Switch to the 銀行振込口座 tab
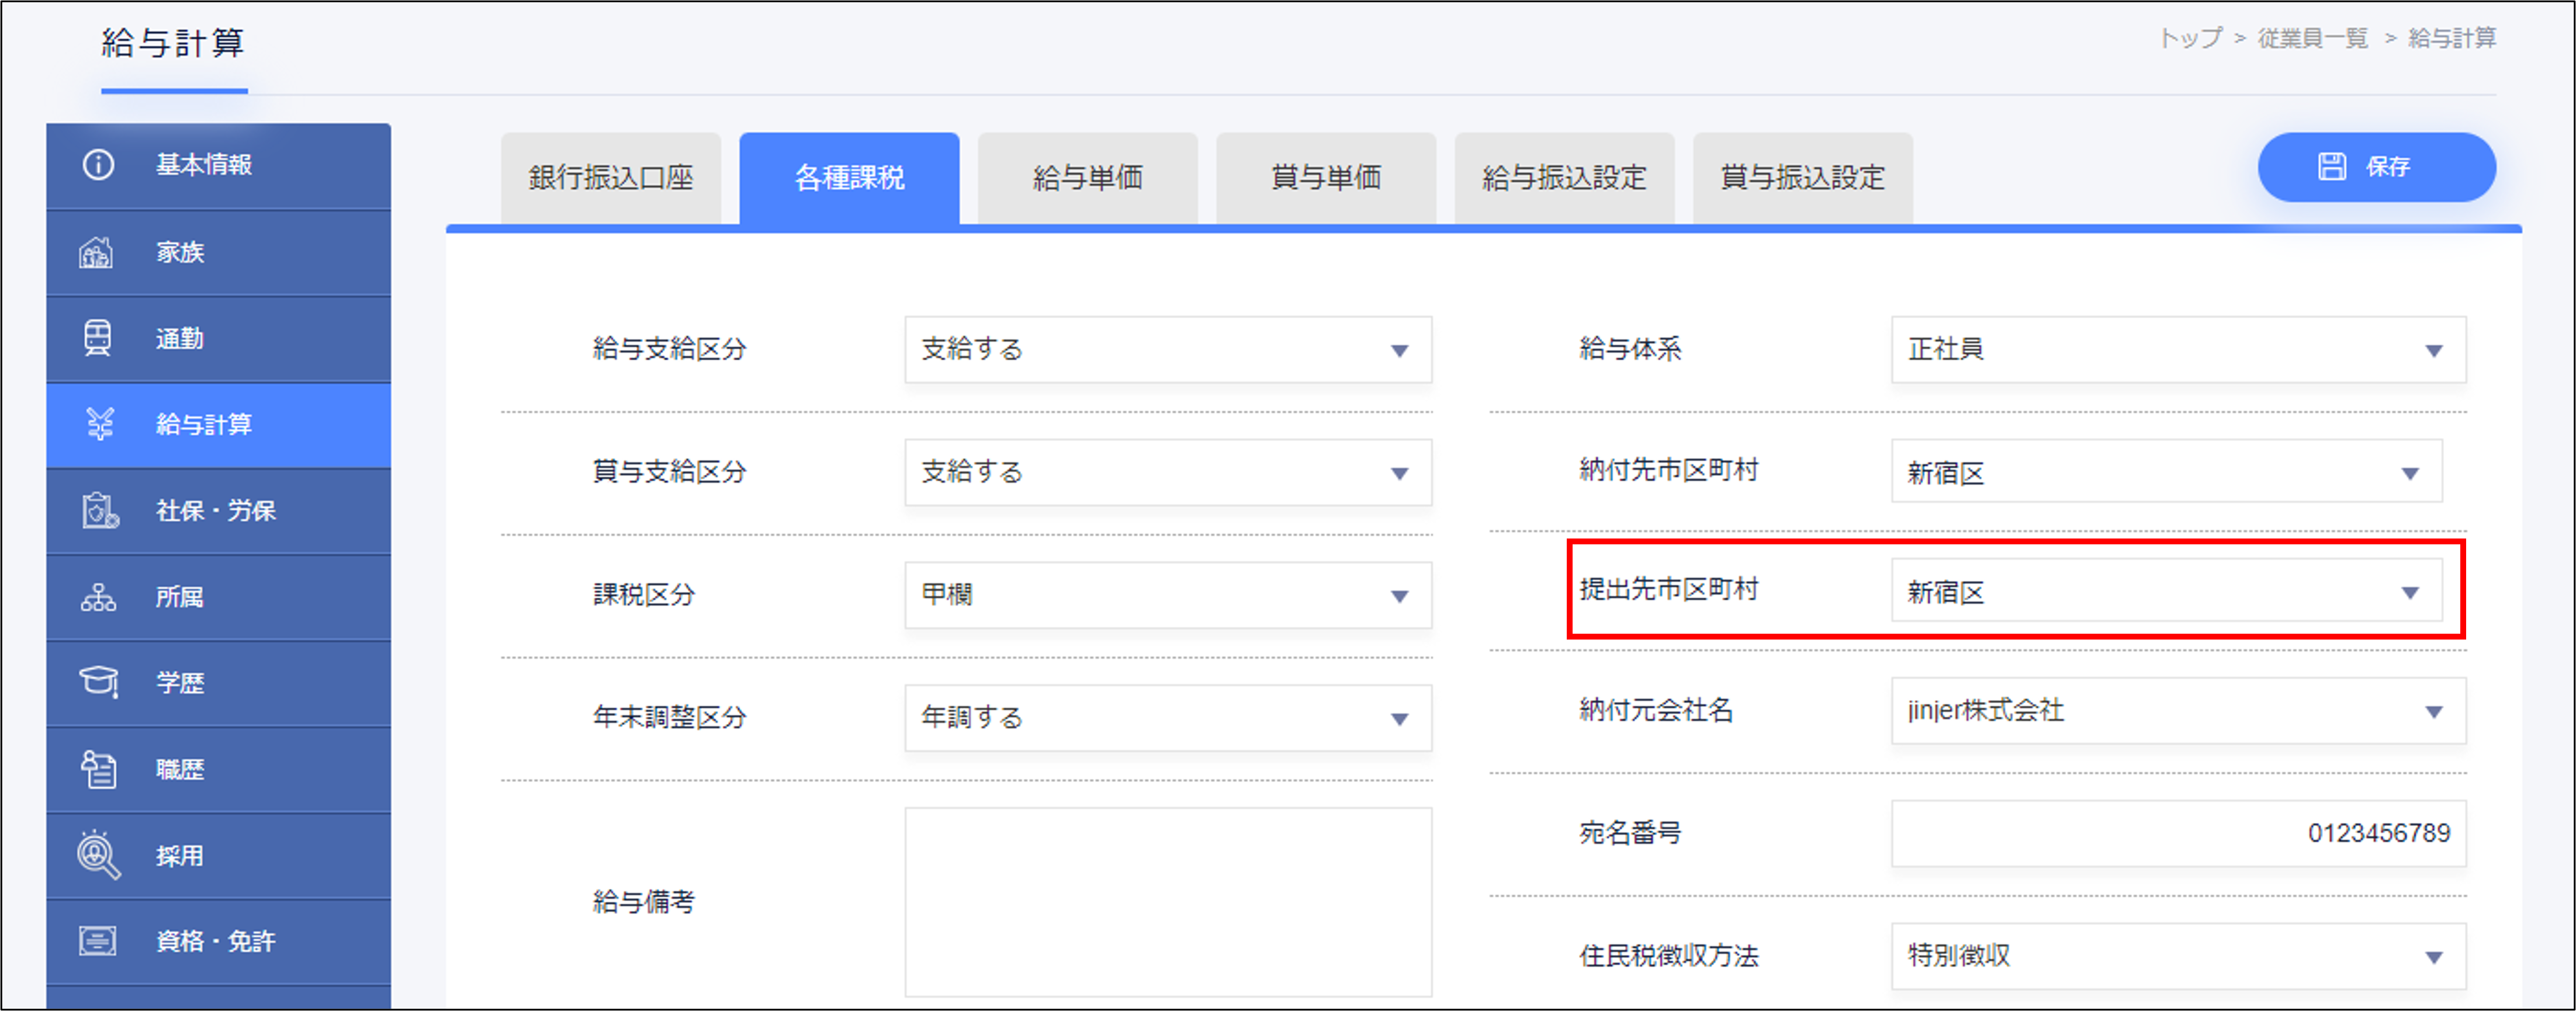The height and width of the screenshot is (1011, 2576). click(610, 178)
